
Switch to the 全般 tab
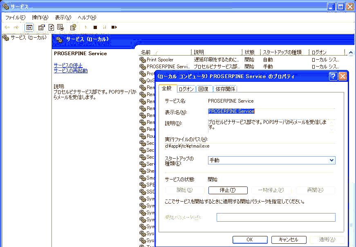[x=167, y=88]
